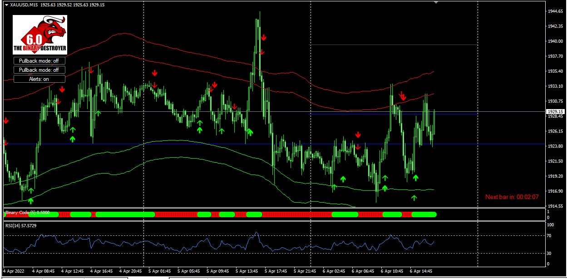This screenshot has width=567, height=279.
Task: Select the short gray horizontal line near 1939
Action: (394, 45)
